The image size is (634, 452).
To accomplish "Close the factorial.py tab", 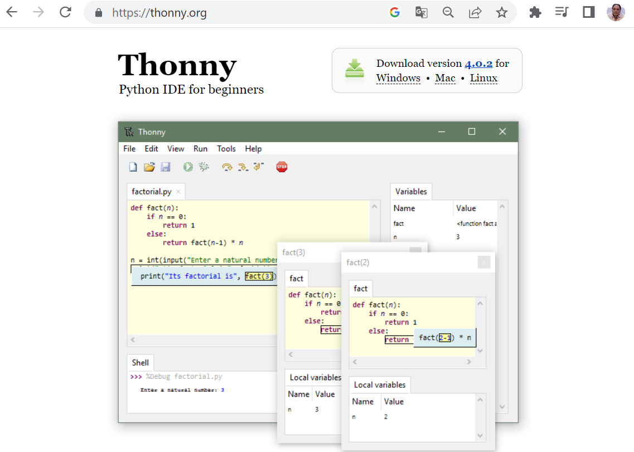I will pos(178,192).
